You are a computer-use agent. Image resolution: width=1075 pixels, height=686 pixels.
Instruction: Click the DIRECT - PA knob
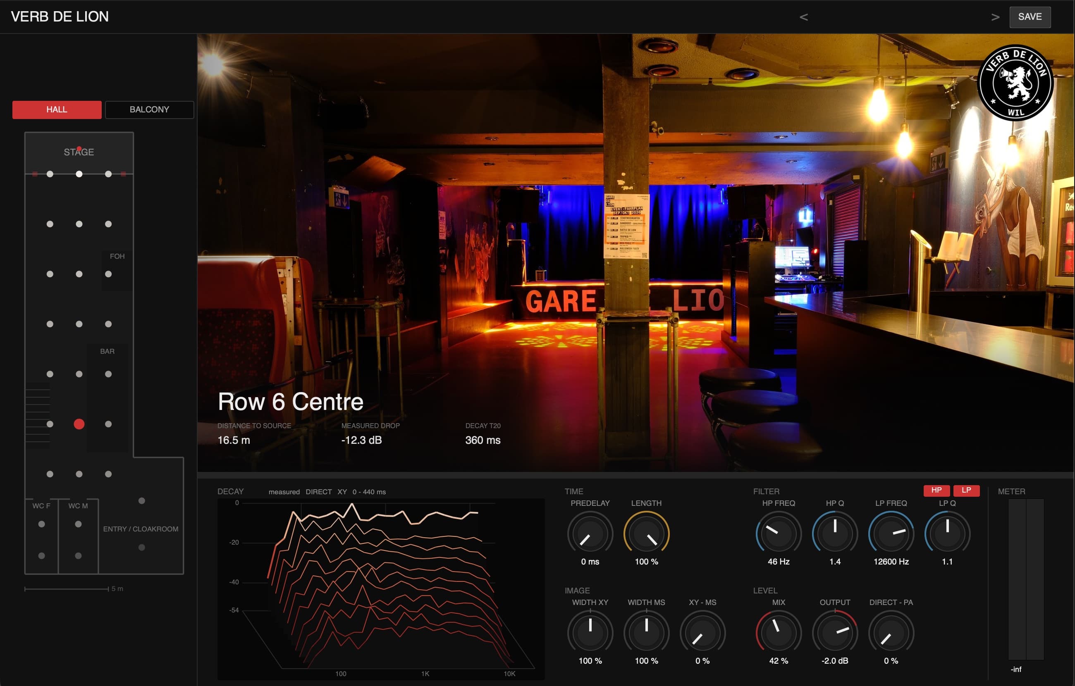pyautogui.click(x=891, y=632)
